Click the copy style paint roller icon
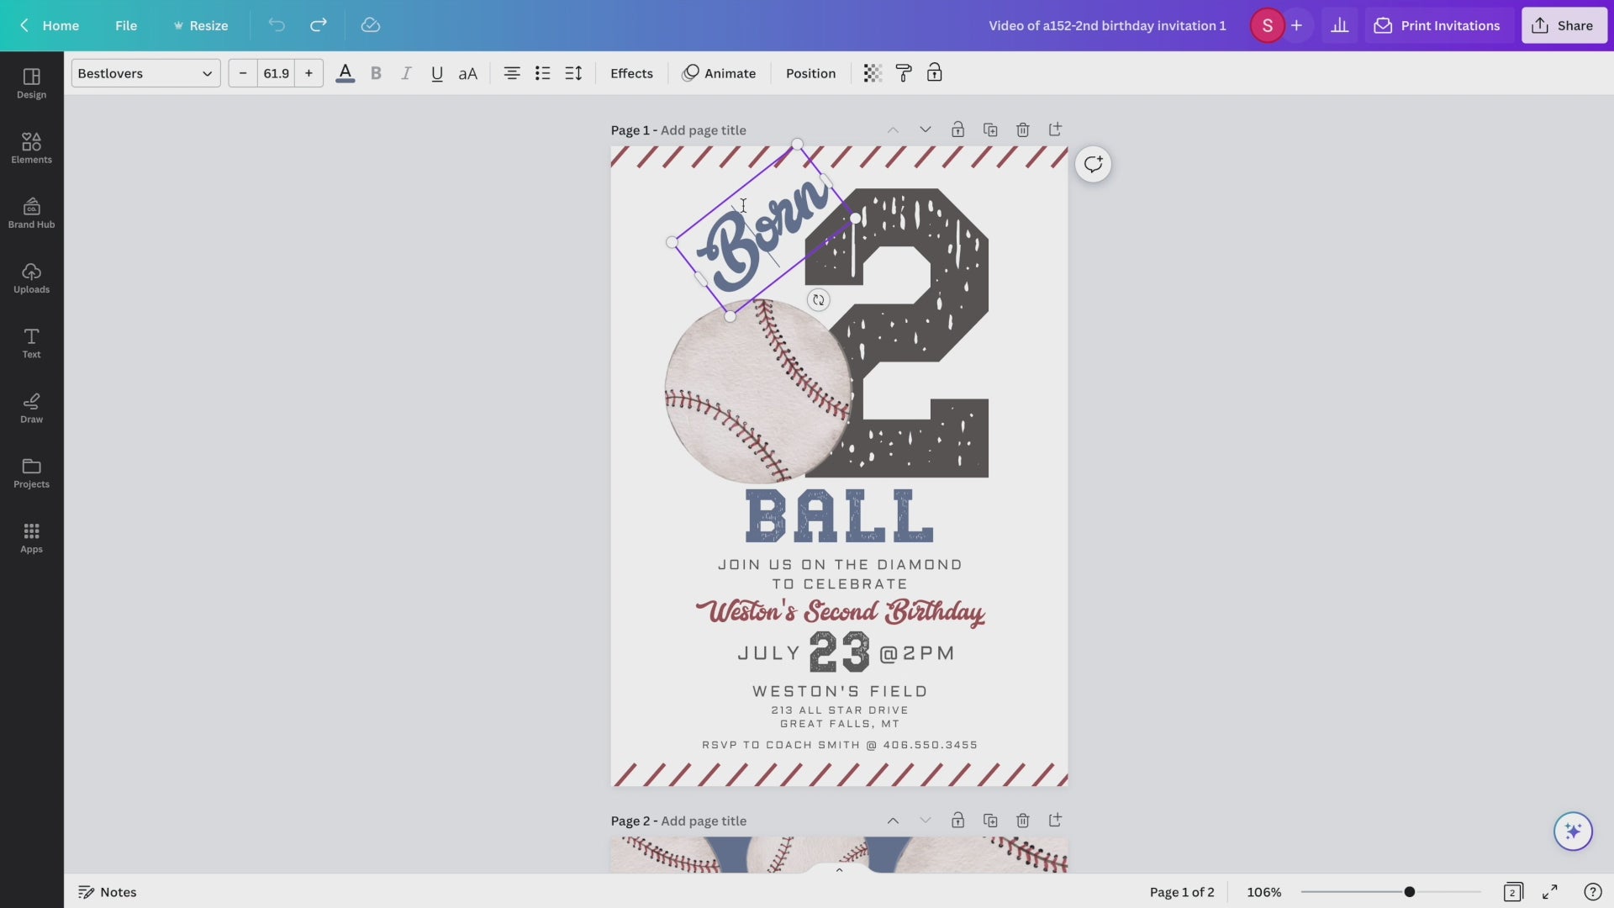This screenshot has height=908, width=1614. (904, 73)
